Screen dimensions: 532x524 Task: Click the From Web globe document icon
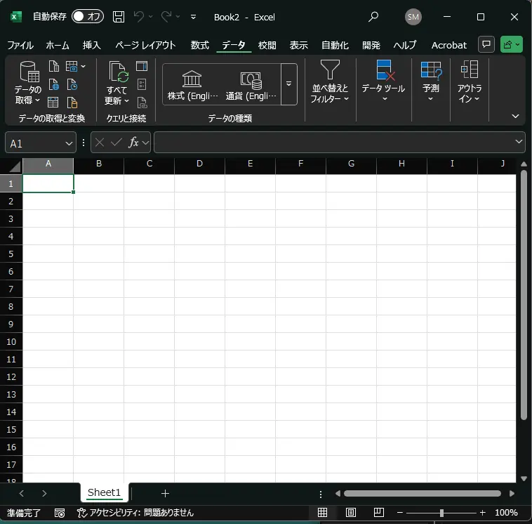[x=53, y=84]
